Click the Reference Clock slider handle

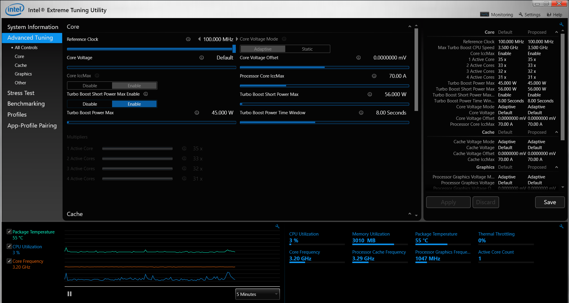pyautogui.click(x=234, y=49)
